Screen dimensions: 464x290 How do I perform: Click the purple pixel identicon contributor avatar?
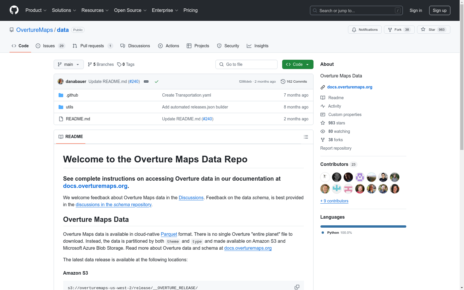(360, 177)
